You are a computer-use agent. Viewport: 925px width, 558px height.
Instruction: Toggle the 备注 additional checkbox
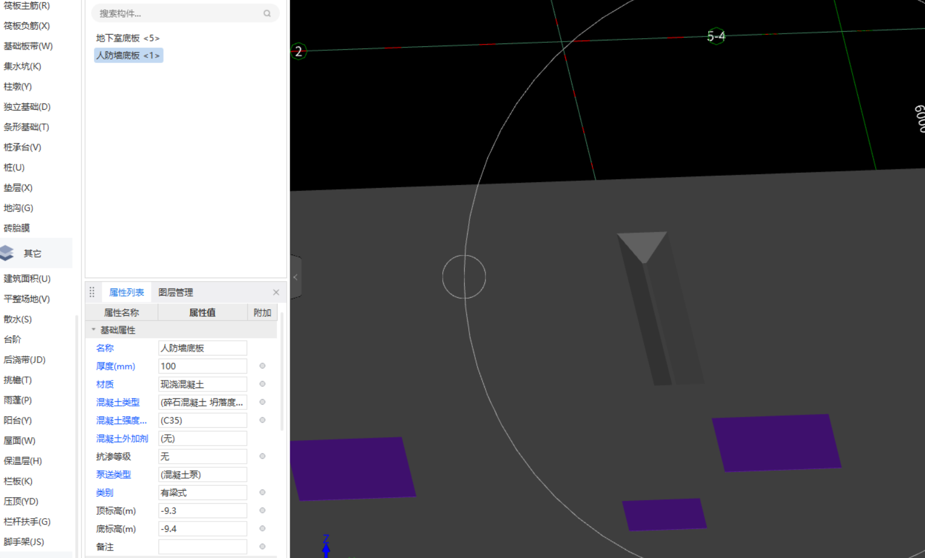click(x=262, y=546)
